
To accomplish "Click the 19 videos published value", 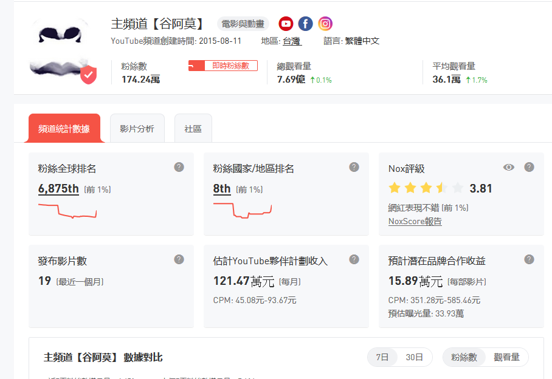I will pos(45,281).
